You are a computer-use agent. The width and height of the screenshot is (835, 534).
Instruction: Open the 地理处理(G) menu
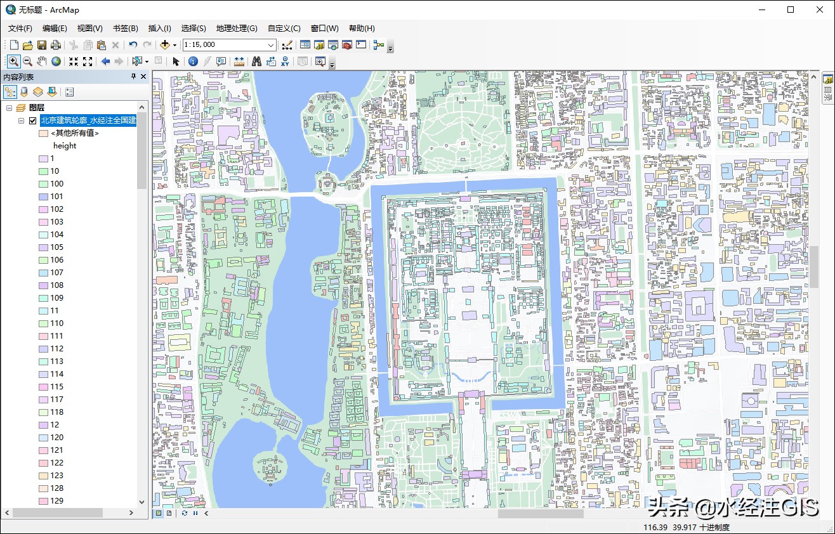tap(236, 29)
